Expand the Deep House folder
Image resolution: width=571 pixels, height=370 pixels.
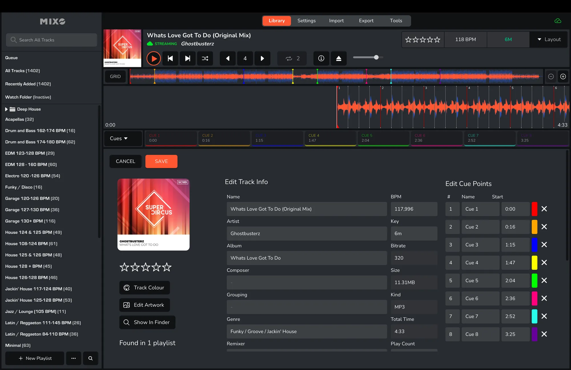pyautogui.click(x=6, y=109)
